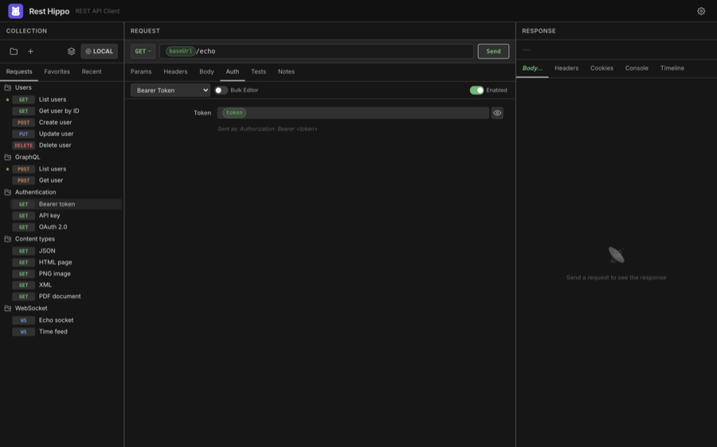Open the Cookies tab
The height and width of the screenshot is (447, 717).
click(x=601, y=68)
